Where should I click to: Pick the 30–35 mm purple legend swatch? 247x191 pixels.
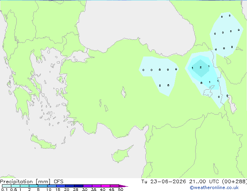88,186
